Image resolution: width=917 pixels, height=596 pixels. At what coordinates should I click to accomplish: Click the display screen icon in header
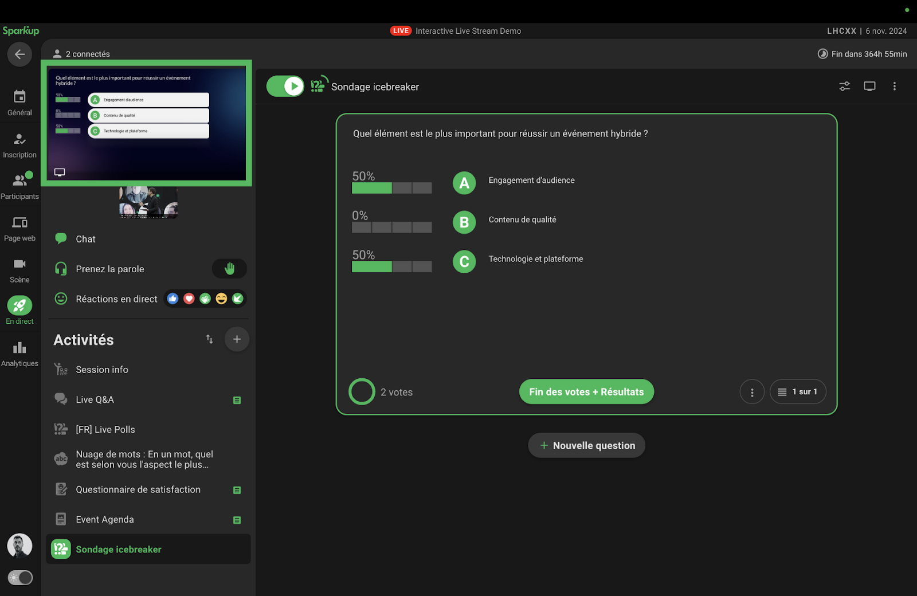pos(869,87)
